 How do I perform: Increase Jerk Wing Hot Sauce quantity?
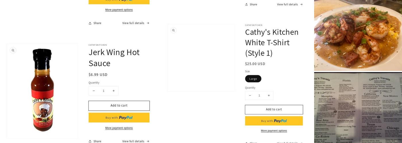pyautogui.click(x=114, y=91)
